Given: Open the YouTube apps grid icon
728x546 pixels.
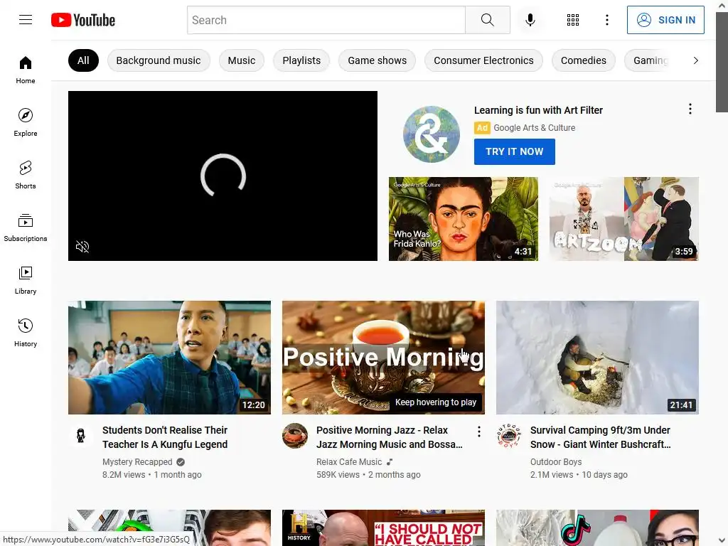Looking at the screenshot, I should [x=573, y=20].
